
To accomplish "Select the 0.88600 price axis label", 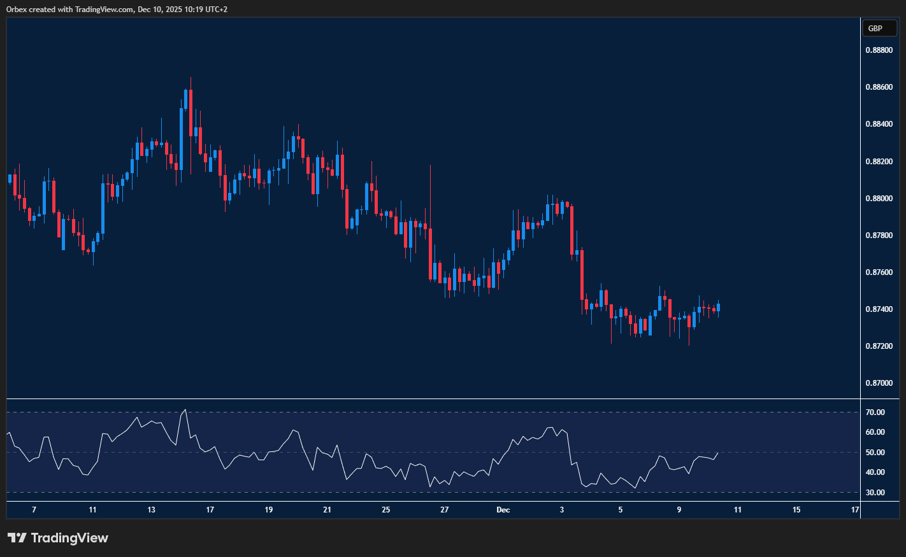I will click(x=878, y=87).
